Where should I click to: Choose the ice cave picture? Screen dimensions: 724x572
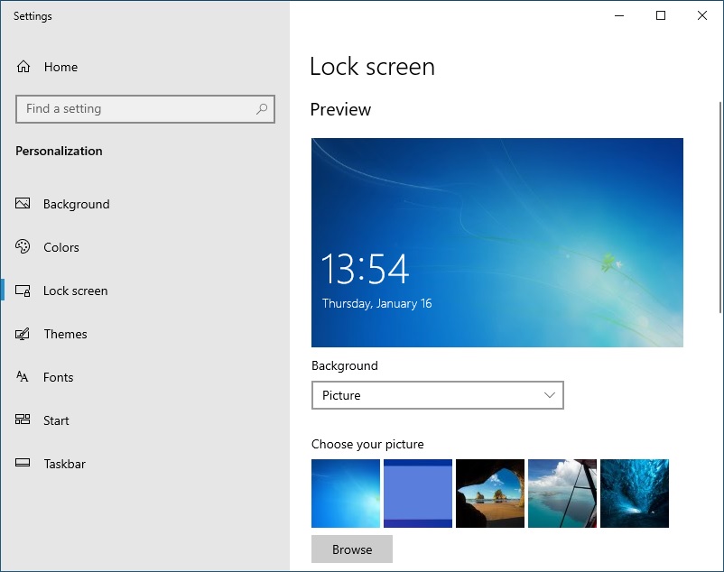[635, 494]
